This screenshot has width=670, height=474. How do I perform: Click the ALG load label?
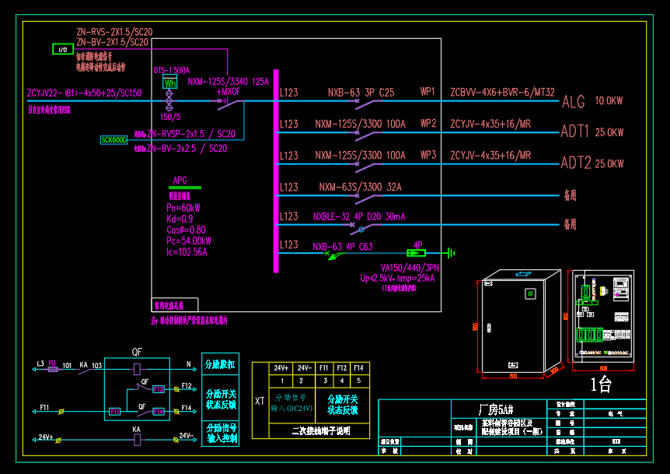click(x=573, y=102)
